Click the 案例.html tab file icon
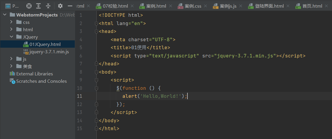This screenshot has width=332, height=139. 142,6
